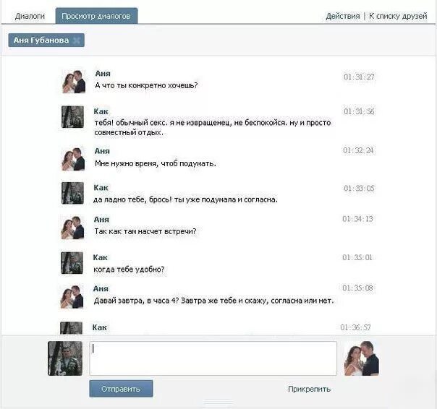The width and height of the screenshot is (437, 409).
Task: Click sender name Аня on the 01:32:24 message
Action: (x=102, y=151)
